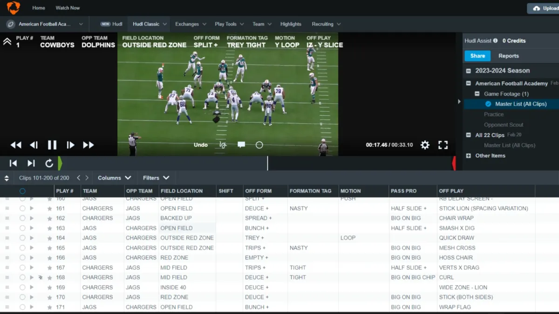Pause the playing video clip
559x314 pixels.
52,145
